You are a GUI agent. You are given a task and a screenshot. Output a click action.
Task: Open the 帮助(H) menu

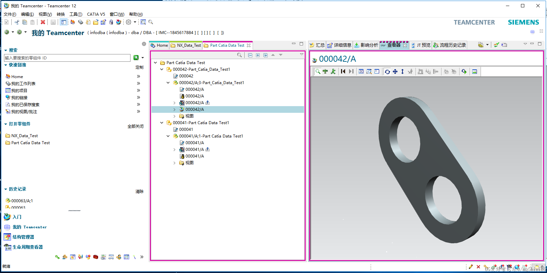point(136,14)
